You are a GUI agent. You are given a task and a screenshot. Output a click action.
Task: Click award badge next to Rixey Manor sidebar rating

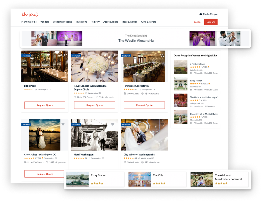[210, 84]
